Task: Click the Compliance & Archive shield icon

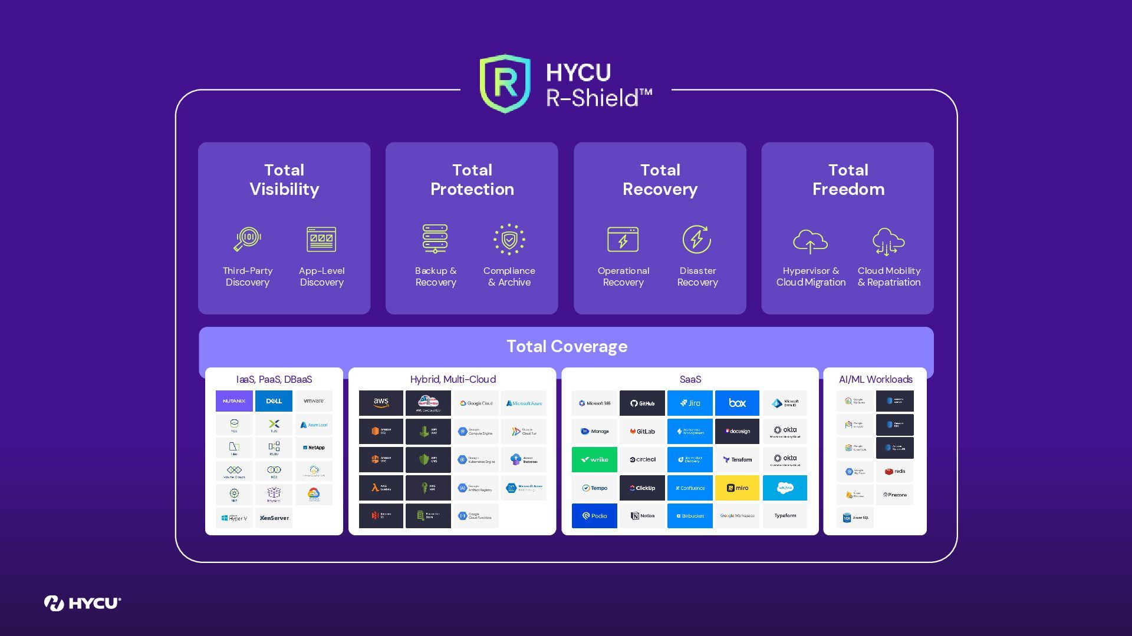Action: [509, 239]
